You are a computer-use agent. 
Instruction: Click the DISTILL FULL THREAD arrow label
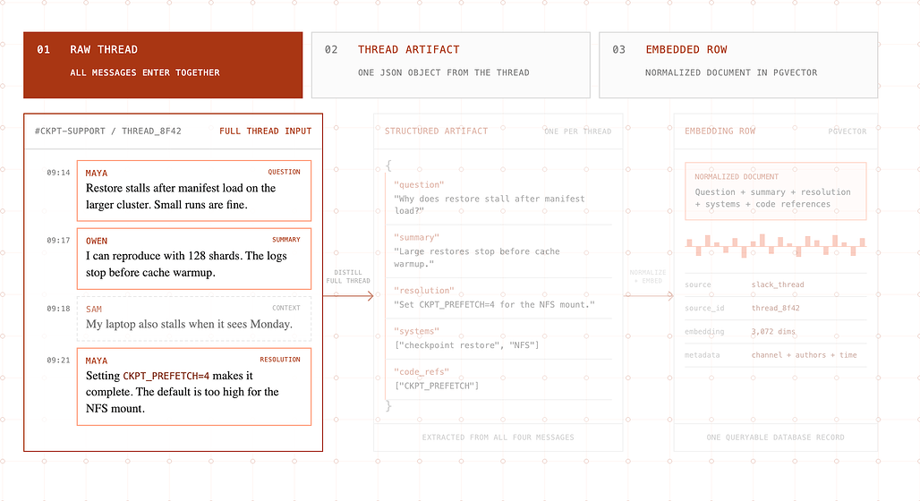click(348, 276)
